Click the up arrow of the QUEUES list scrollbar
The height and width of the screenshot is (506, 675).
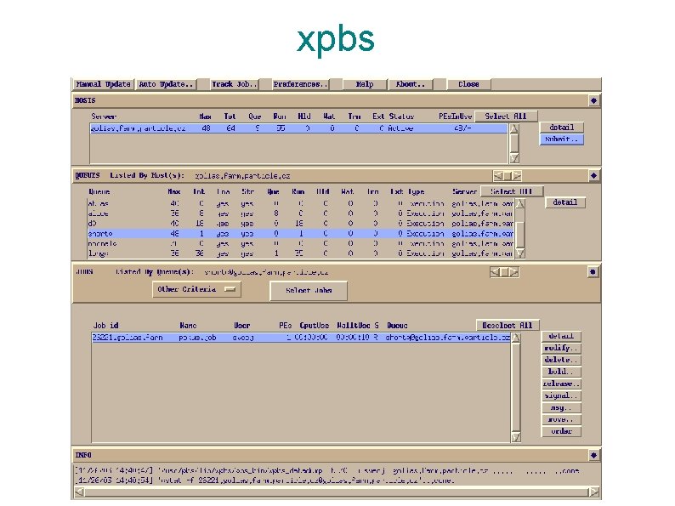click(520, 204)
